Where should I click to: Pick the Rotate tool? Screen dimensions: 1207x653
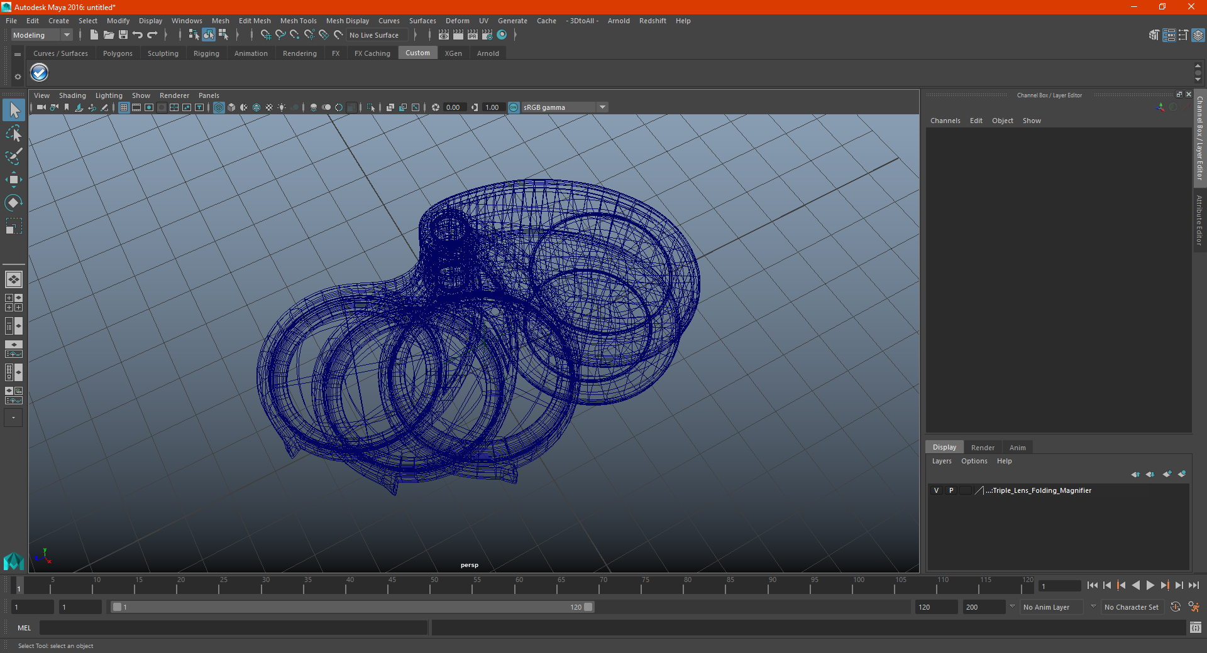coord(13,202)
